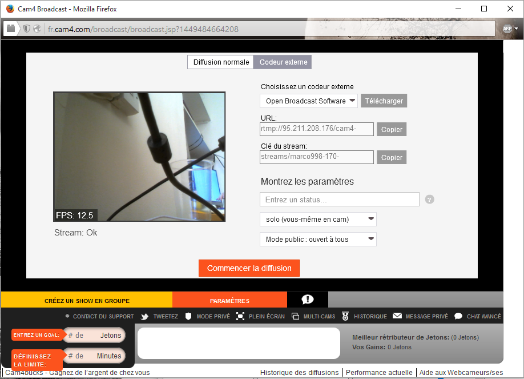Switch to the Diffusion normale tab

point(221,62)
